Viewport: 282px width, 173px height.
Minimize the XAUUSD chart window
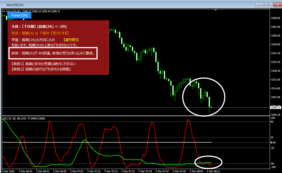(259, 5)
